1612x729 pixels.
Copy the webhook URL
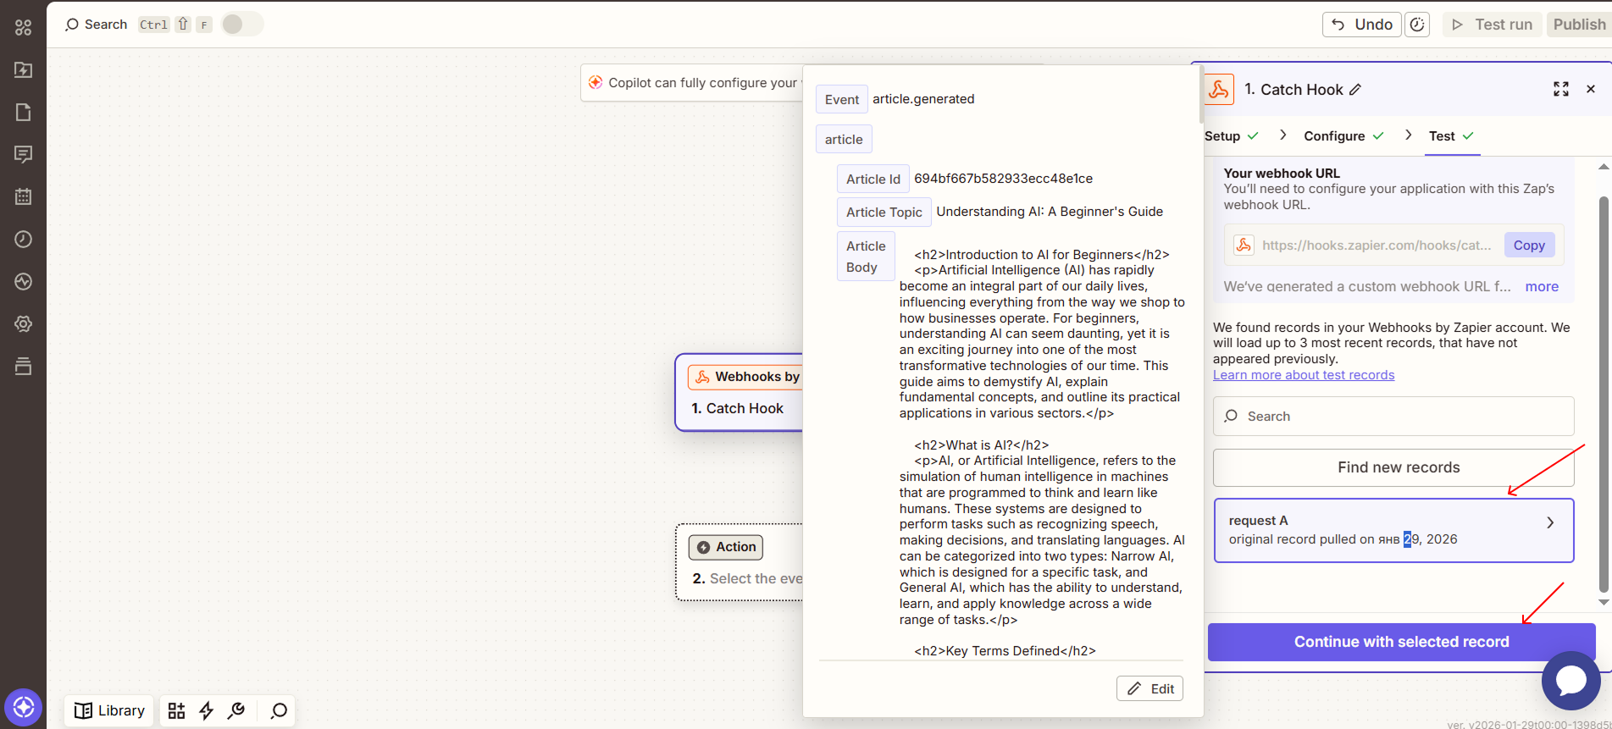point(1528,246)
